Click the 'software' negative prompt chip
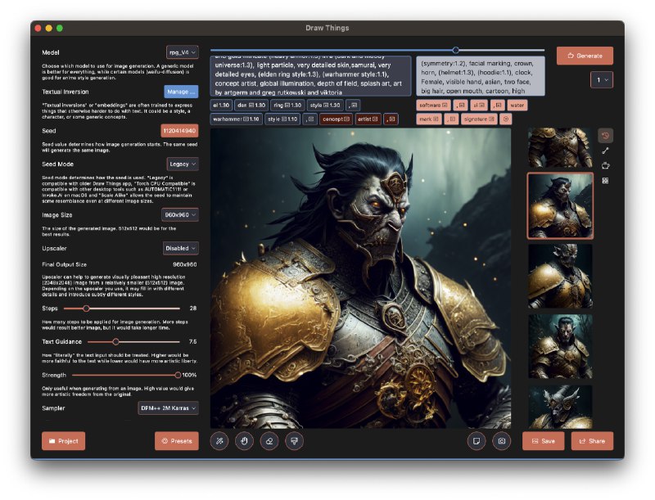Screen dimensions: 655x500 pos(433,106)
